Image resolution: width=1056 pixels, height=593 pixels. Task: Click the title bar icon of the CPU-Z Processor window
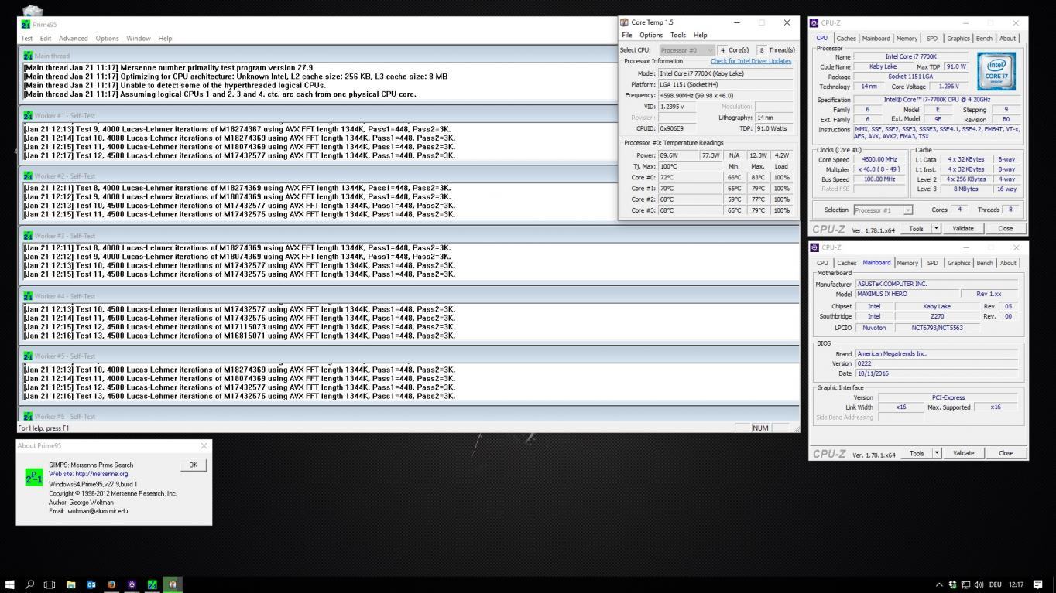pyautogui.click(x=814, y=23)
